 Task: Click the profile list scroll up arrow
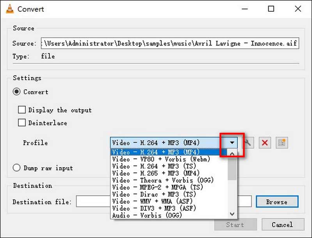point(232,153)
